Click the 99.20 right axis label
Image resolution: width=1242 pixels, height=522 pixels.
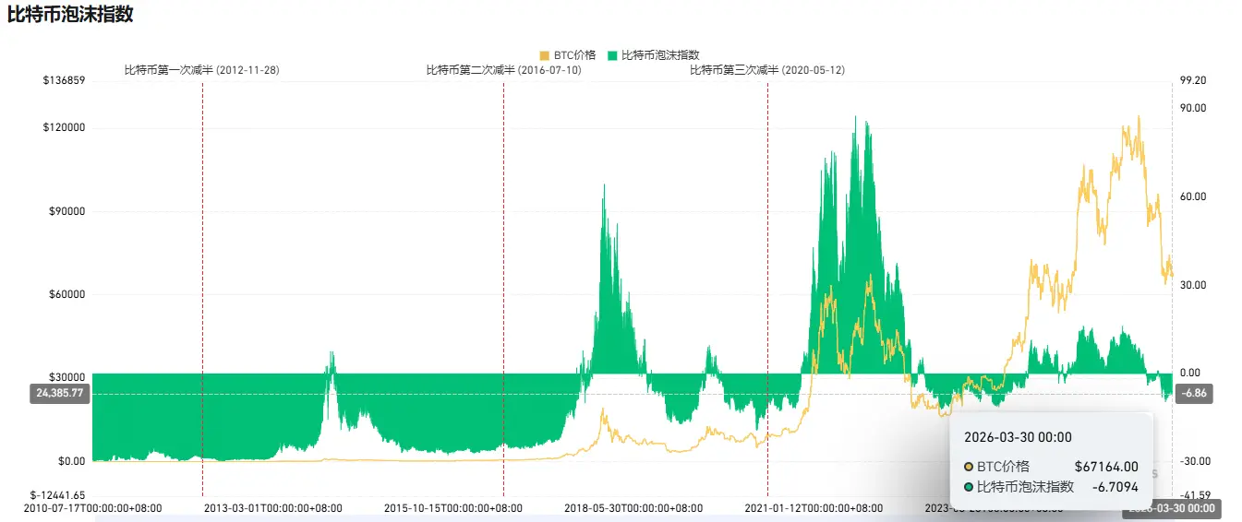pos(1193,81)
